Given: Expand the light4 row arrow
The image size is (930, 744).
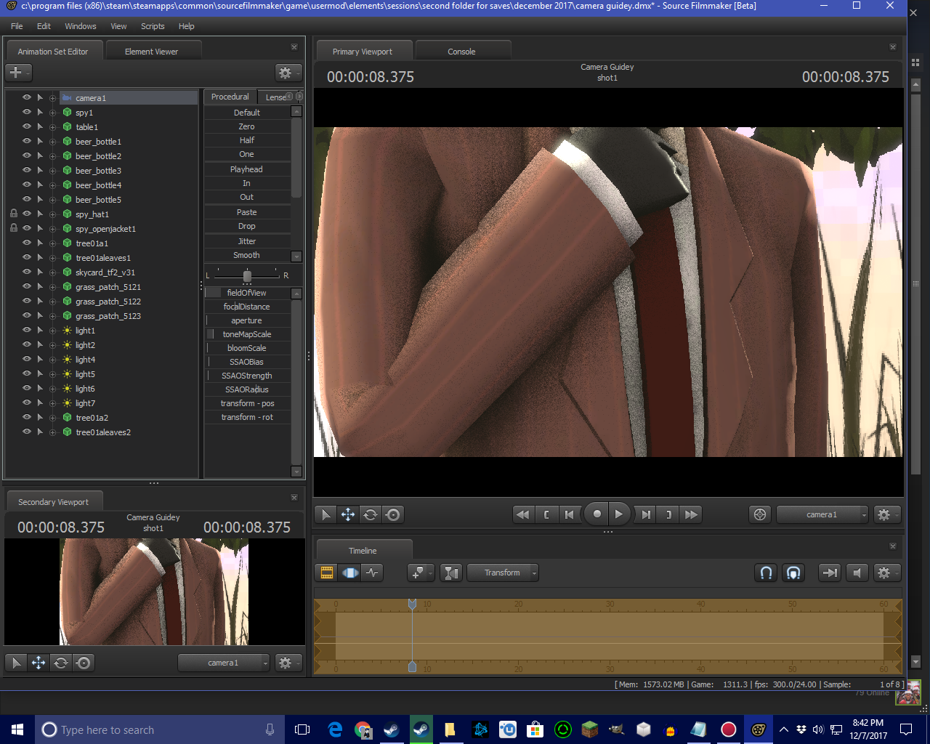Looking at the screenshot, I should (x=40, y=359).
